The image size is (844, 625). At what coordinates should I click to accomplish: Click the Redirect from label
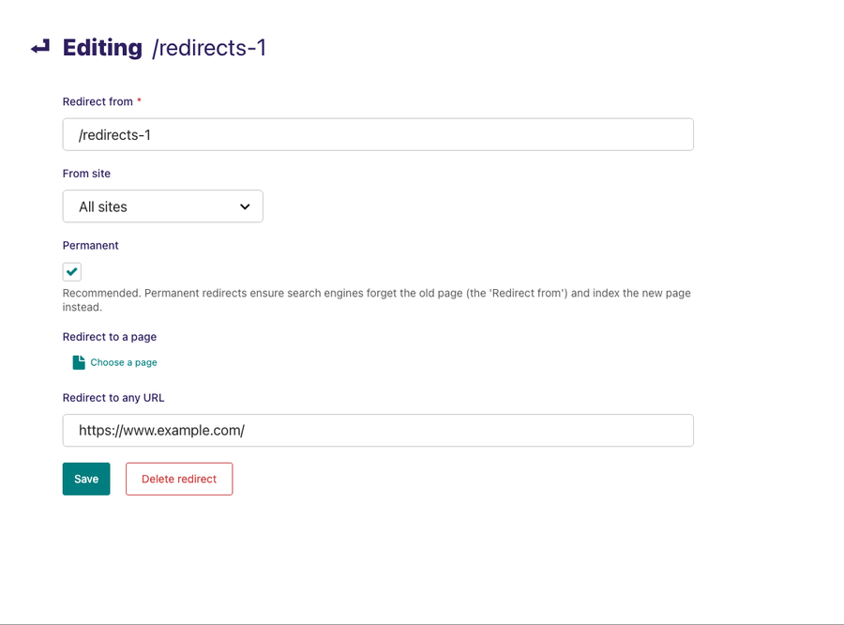click(x=98, y=101)
